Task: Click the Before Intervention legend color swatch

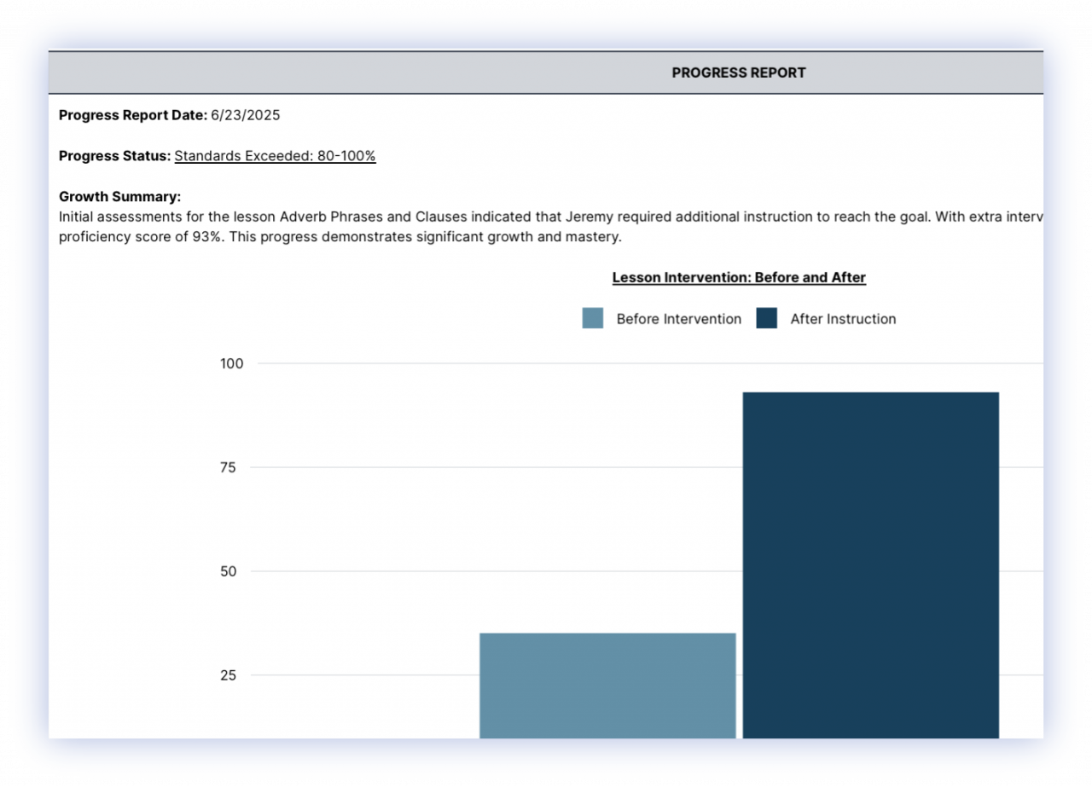Action: [x=592, y=319]
